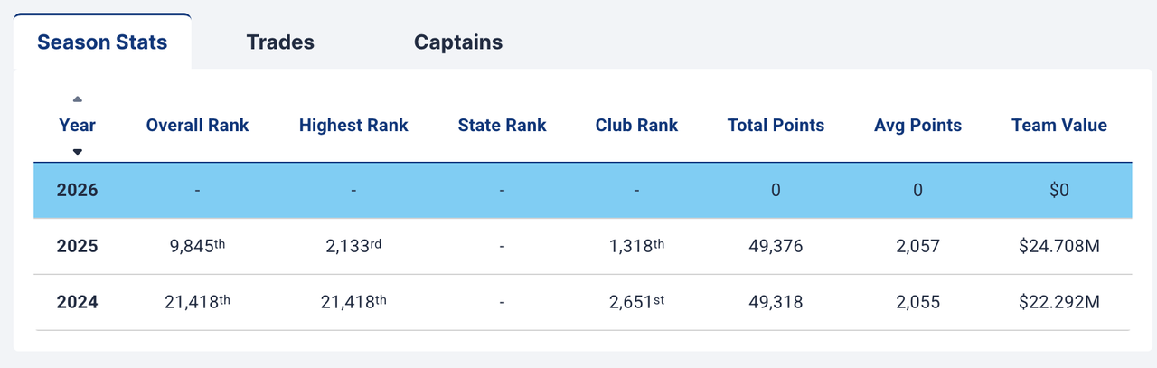The width and height of the screenshot is (1157, 368).
Task: Sort by the Total Points column
Action: click(776, 126)
